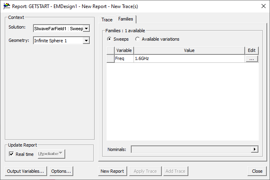The image size is (270, 180).
Task: Open Output Variables dialog
Action: [26, 171]
